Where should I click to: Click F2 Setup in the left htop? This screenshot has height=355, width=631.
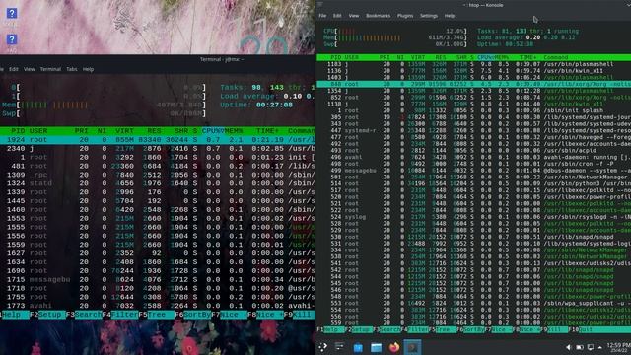pos(48,315)
